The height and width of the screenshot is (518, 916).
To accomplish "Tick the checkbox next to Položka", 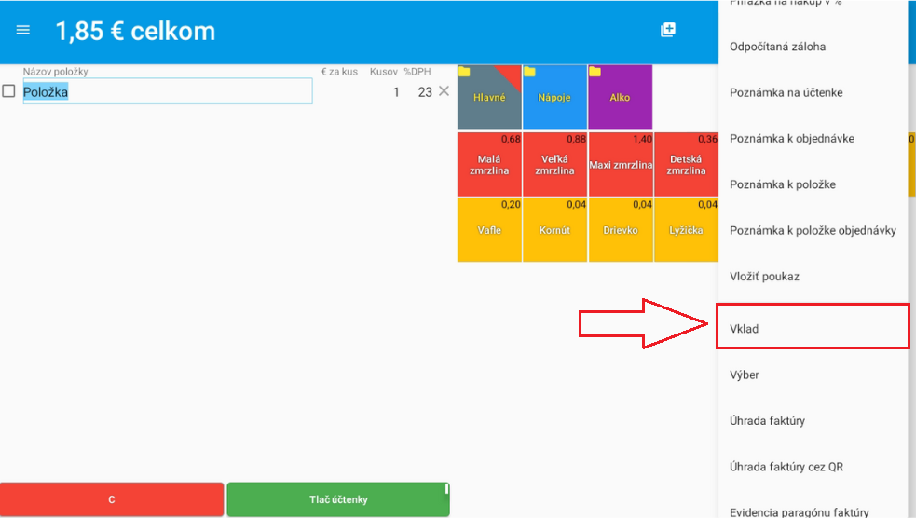I will click(x=8, y=91).
